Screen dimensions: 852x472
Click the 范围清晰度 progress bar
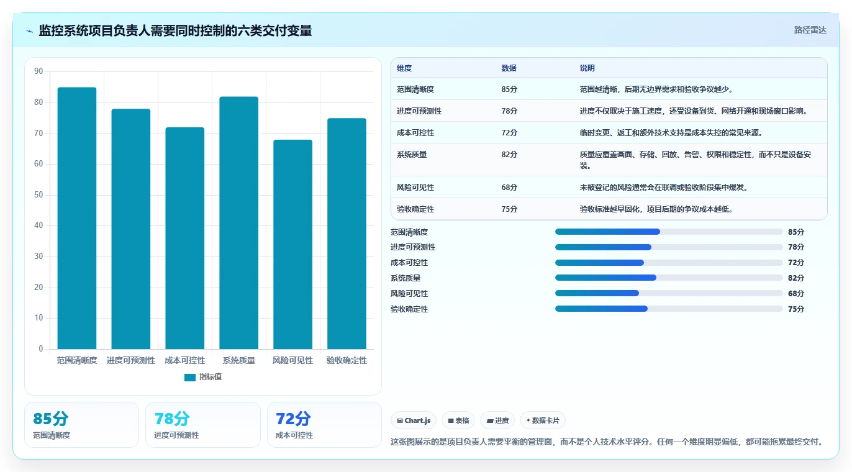[x=669, y=232]
